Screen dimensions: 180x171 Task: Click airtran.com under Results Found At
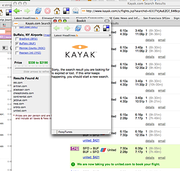pos(20,86)
